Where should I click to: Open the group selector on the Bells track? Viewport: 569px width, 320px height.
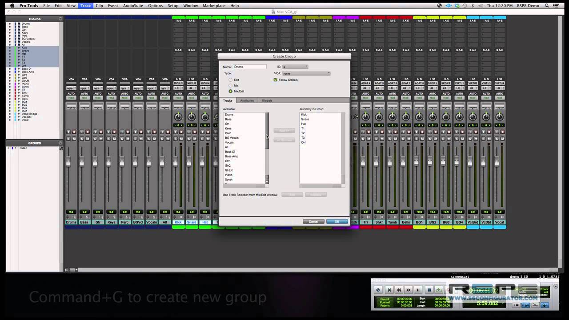coord(406,107)
